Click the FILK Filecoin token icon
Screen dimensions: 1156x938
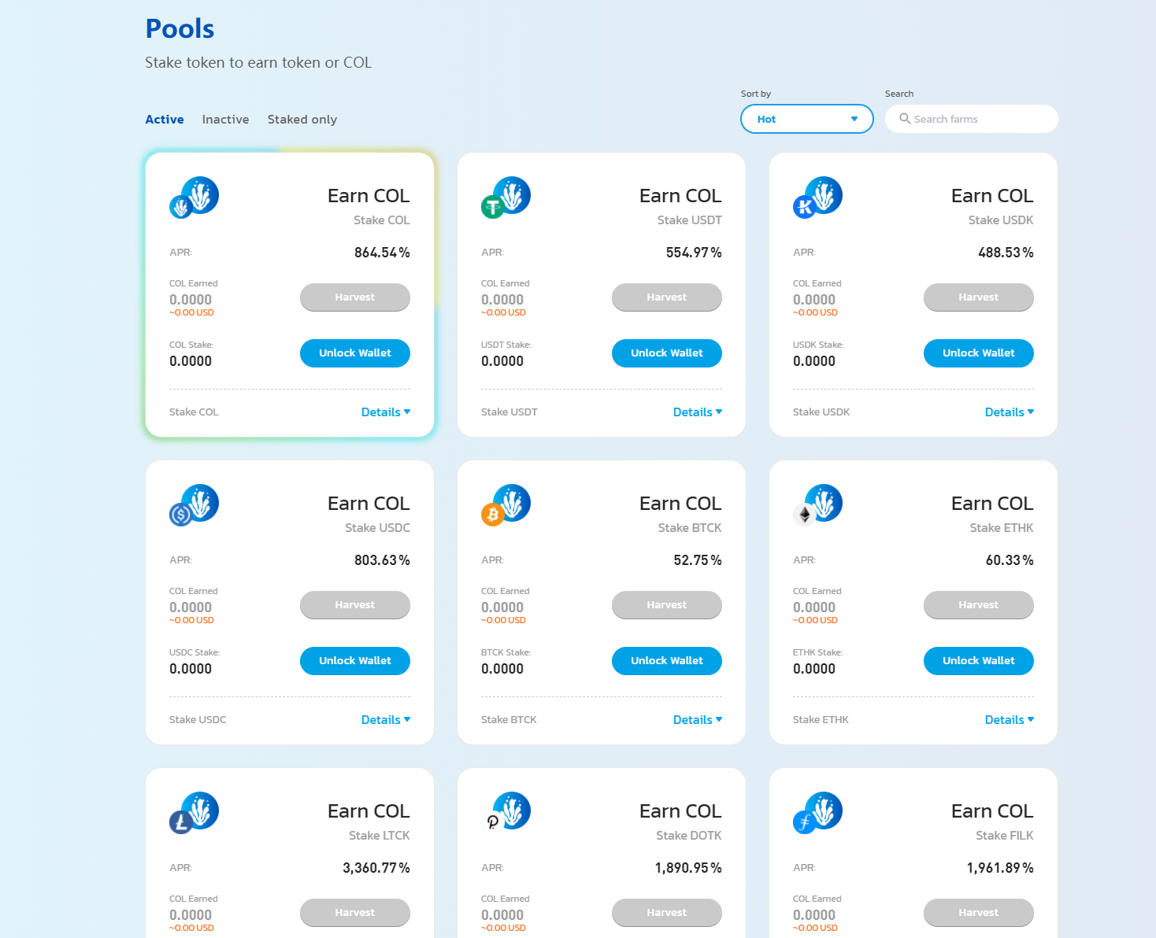(805, 822)
